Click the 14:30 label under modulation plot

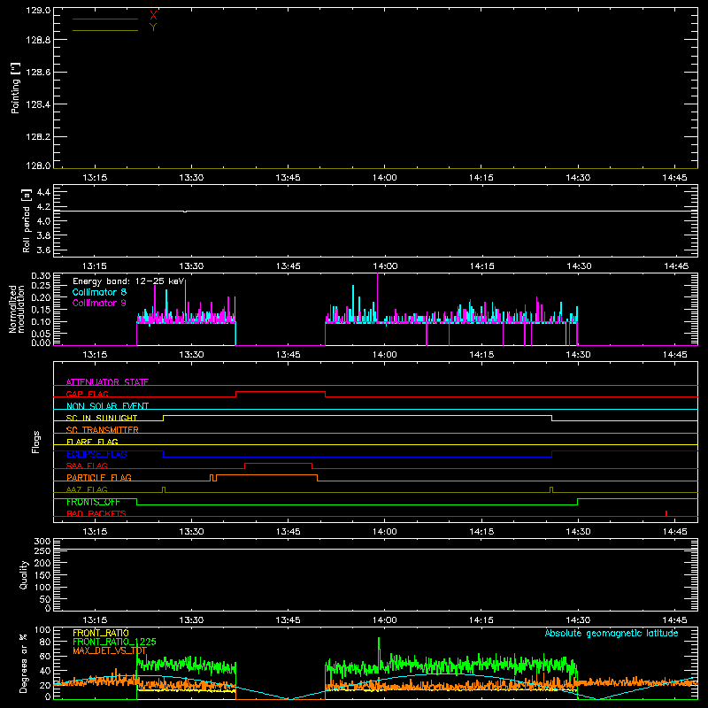tap(578, 355)
